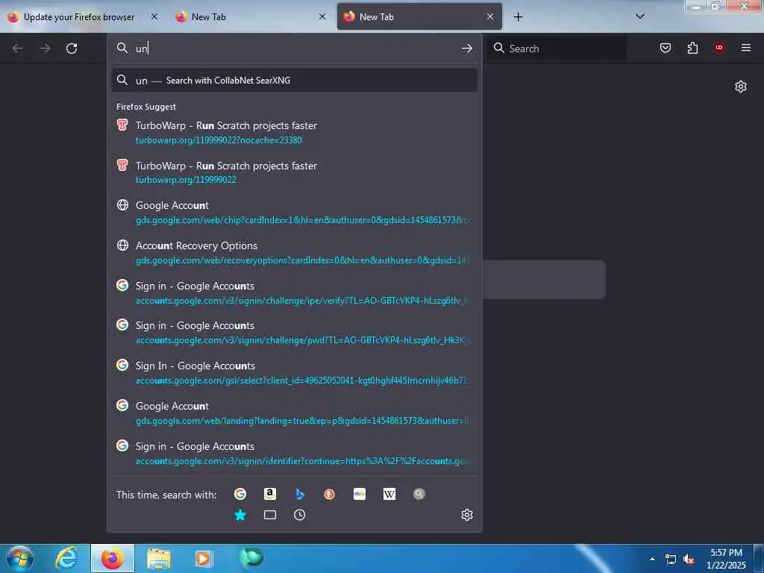Open the Firefox application menu hamburger
This screenshot has height=573, width=764.
[x=746, y=48]
